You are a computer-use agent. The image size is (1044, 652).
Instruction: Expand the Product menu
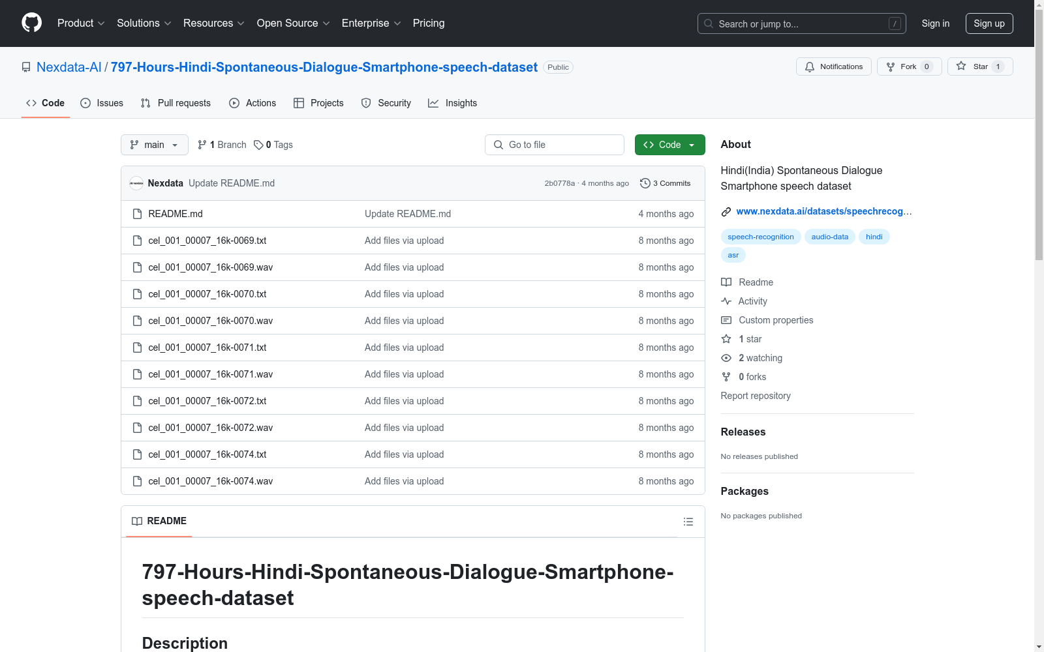point(81,23)
